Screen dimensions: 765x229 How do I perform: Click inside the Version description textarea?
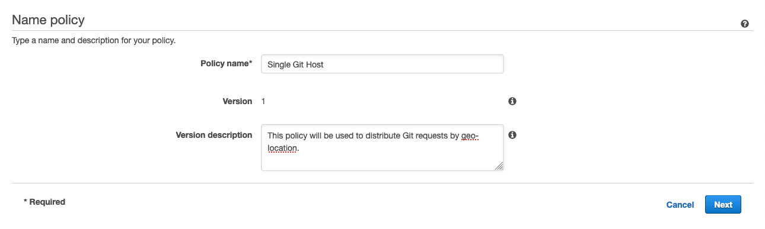(x=383, y=147)
